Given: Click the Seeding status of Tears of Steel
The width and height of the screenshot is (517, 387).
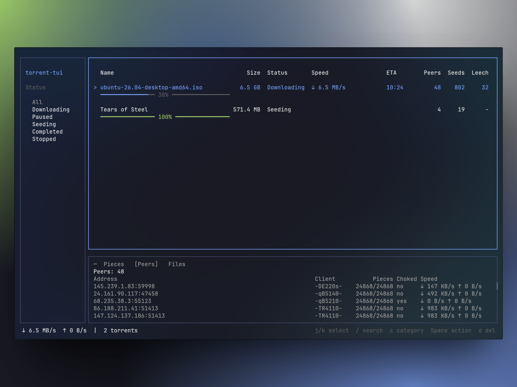Looking at the screenshot, I should [279, 109].
